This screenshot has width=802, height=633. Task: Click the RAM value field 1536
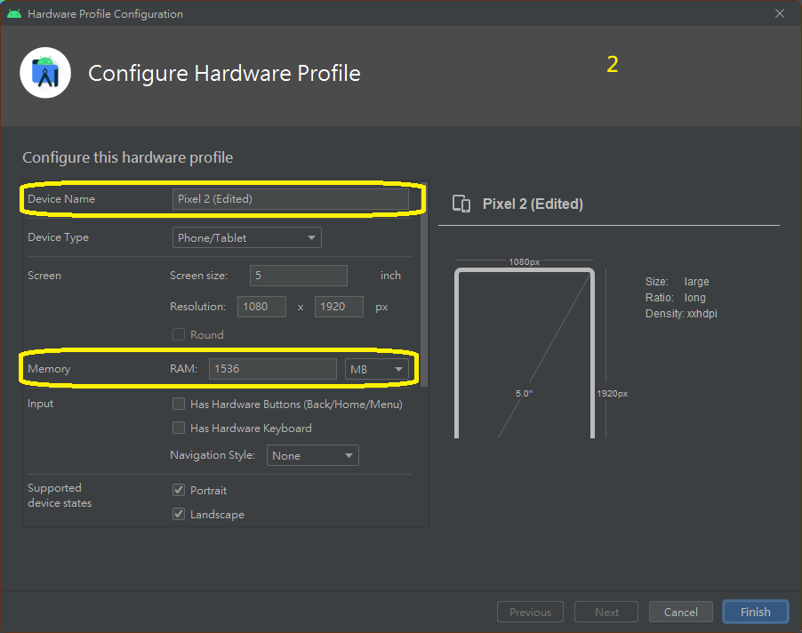point(273,369)
